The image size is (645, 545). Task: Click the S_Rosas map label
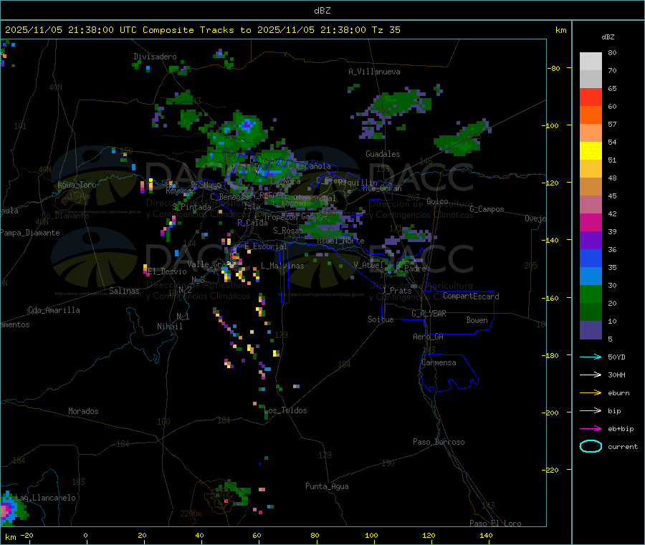[x=288, y=231]
